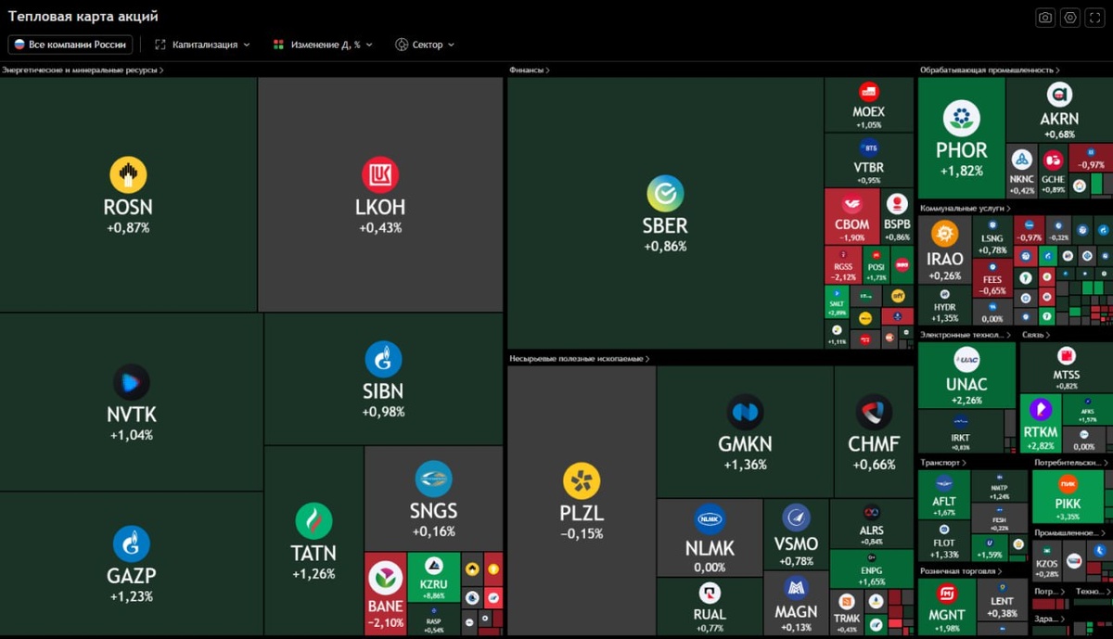Click the MGNT Magnit logo

[x=947, y=594]
